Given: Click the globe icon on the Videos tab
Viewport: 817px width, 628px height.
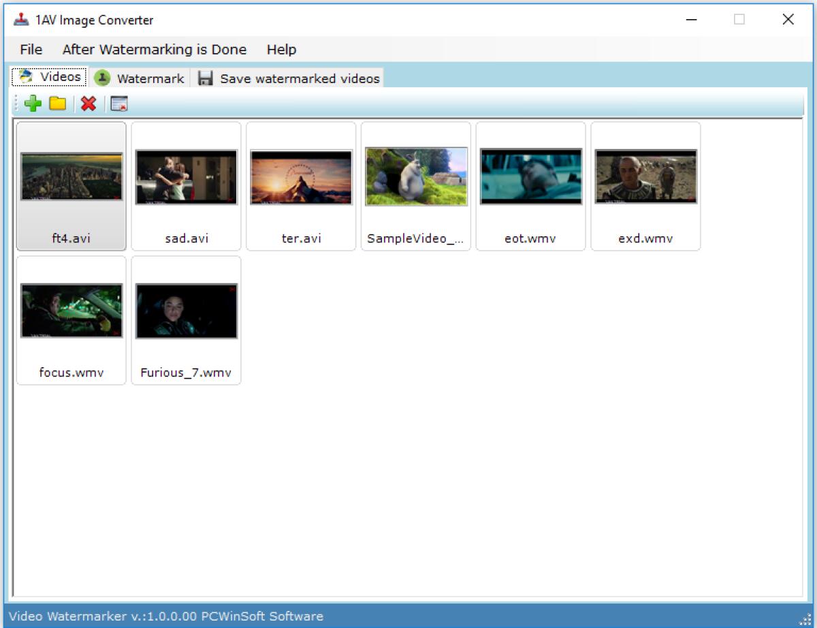Looking at the screenshot, I should pyautogui.click(x=25, y=77).
